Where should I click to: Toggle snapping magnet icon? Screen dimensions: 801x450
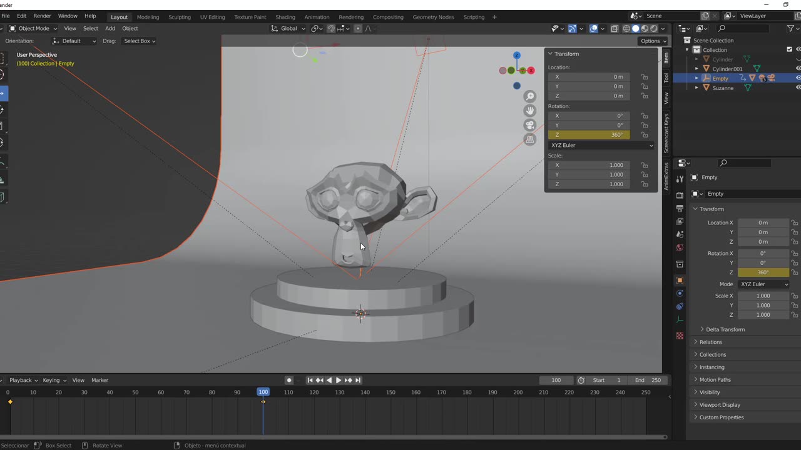point(331,28)
